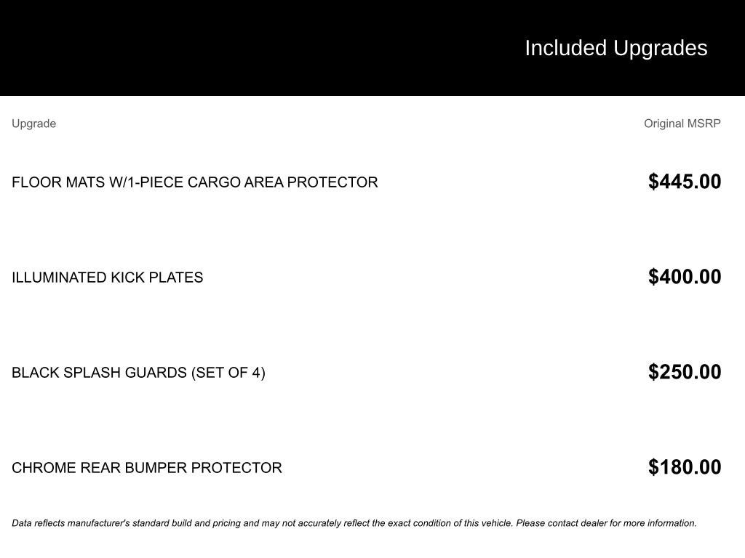Click the $400.00 price value
This screenshot has height=558, width=745.
click(x=685, y=277)
